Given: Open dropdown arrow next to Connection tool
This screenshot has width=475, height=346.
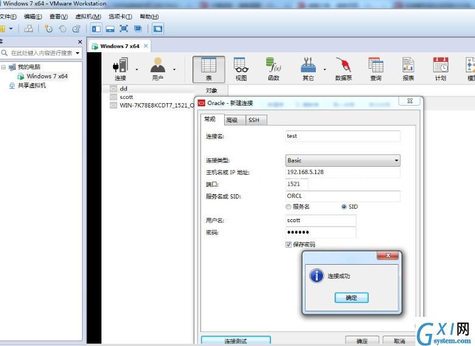Looking at the screenshot, I should coord(137,70).
